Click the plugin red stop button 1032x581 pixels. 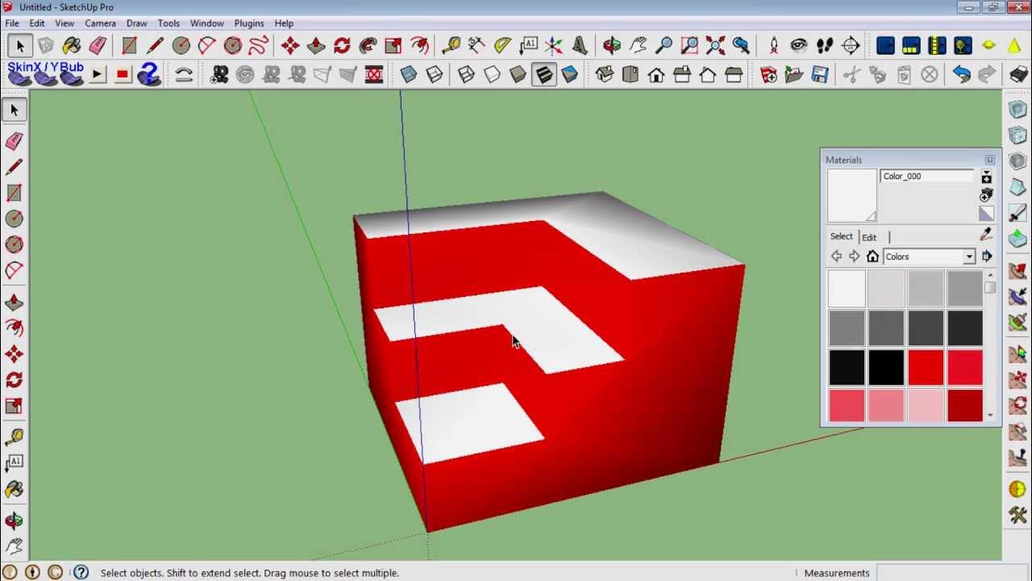point(123,75)
